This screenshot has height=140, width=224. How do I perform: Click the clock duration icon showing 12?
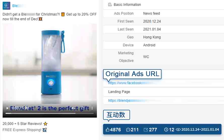coord(166,129)
